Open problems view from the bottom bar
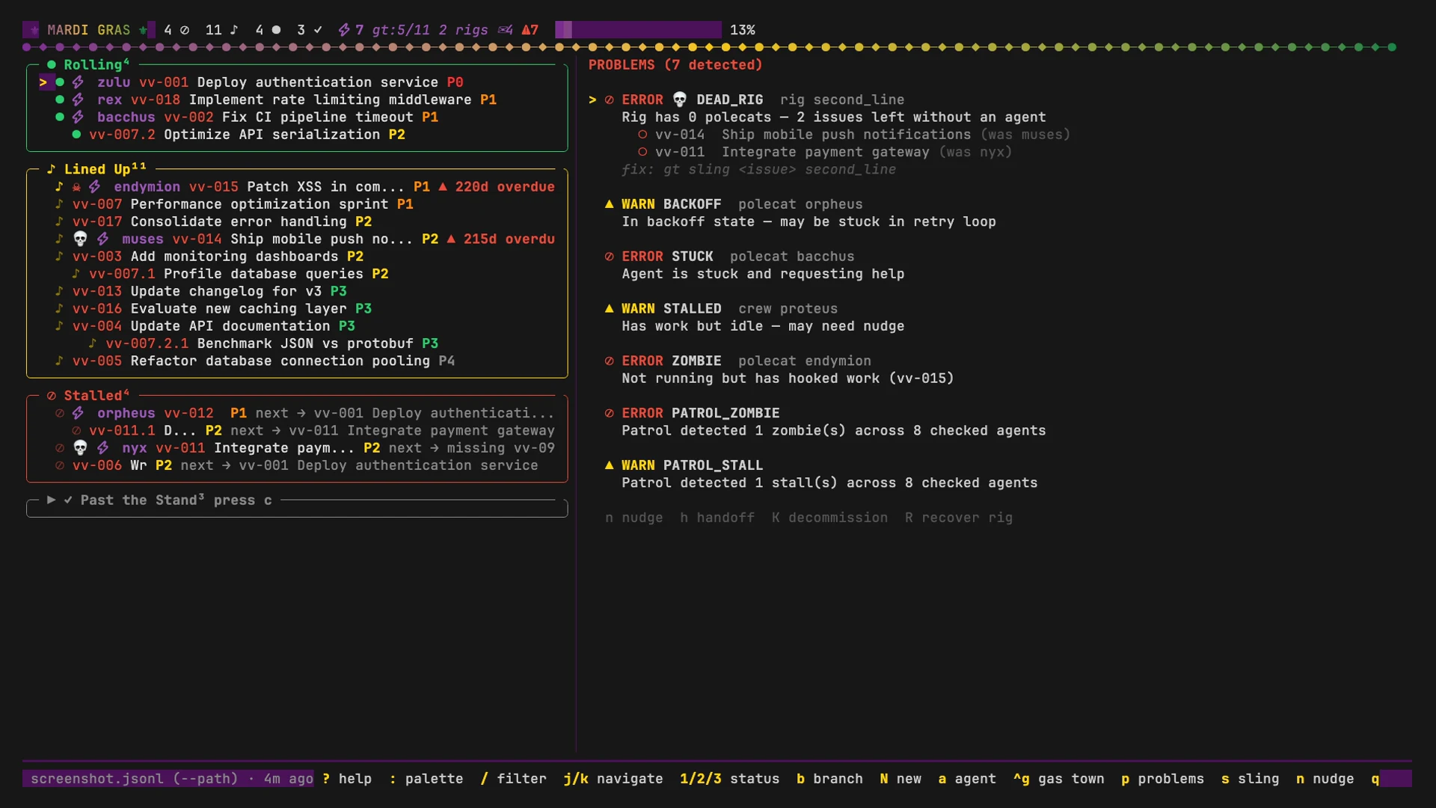 click(x=1163, y=779)
